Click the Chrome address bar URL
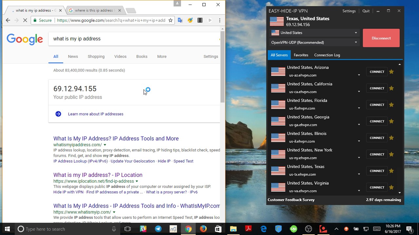The height and width of the screenshot is (235, 419). pyautogui.click(x=111, y=20)
